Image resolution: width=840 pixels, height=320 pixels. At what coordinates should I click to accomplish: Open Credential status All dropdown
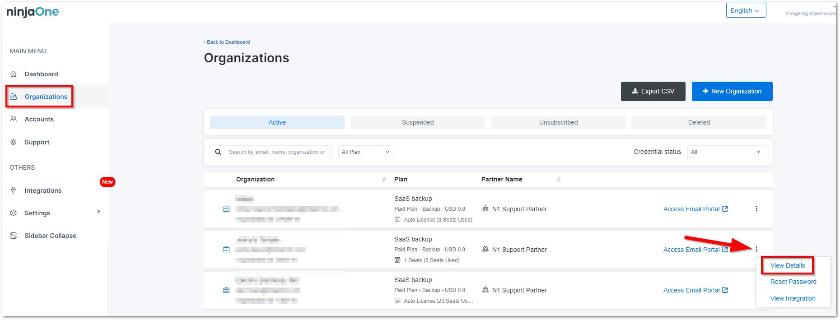point(727,152)
